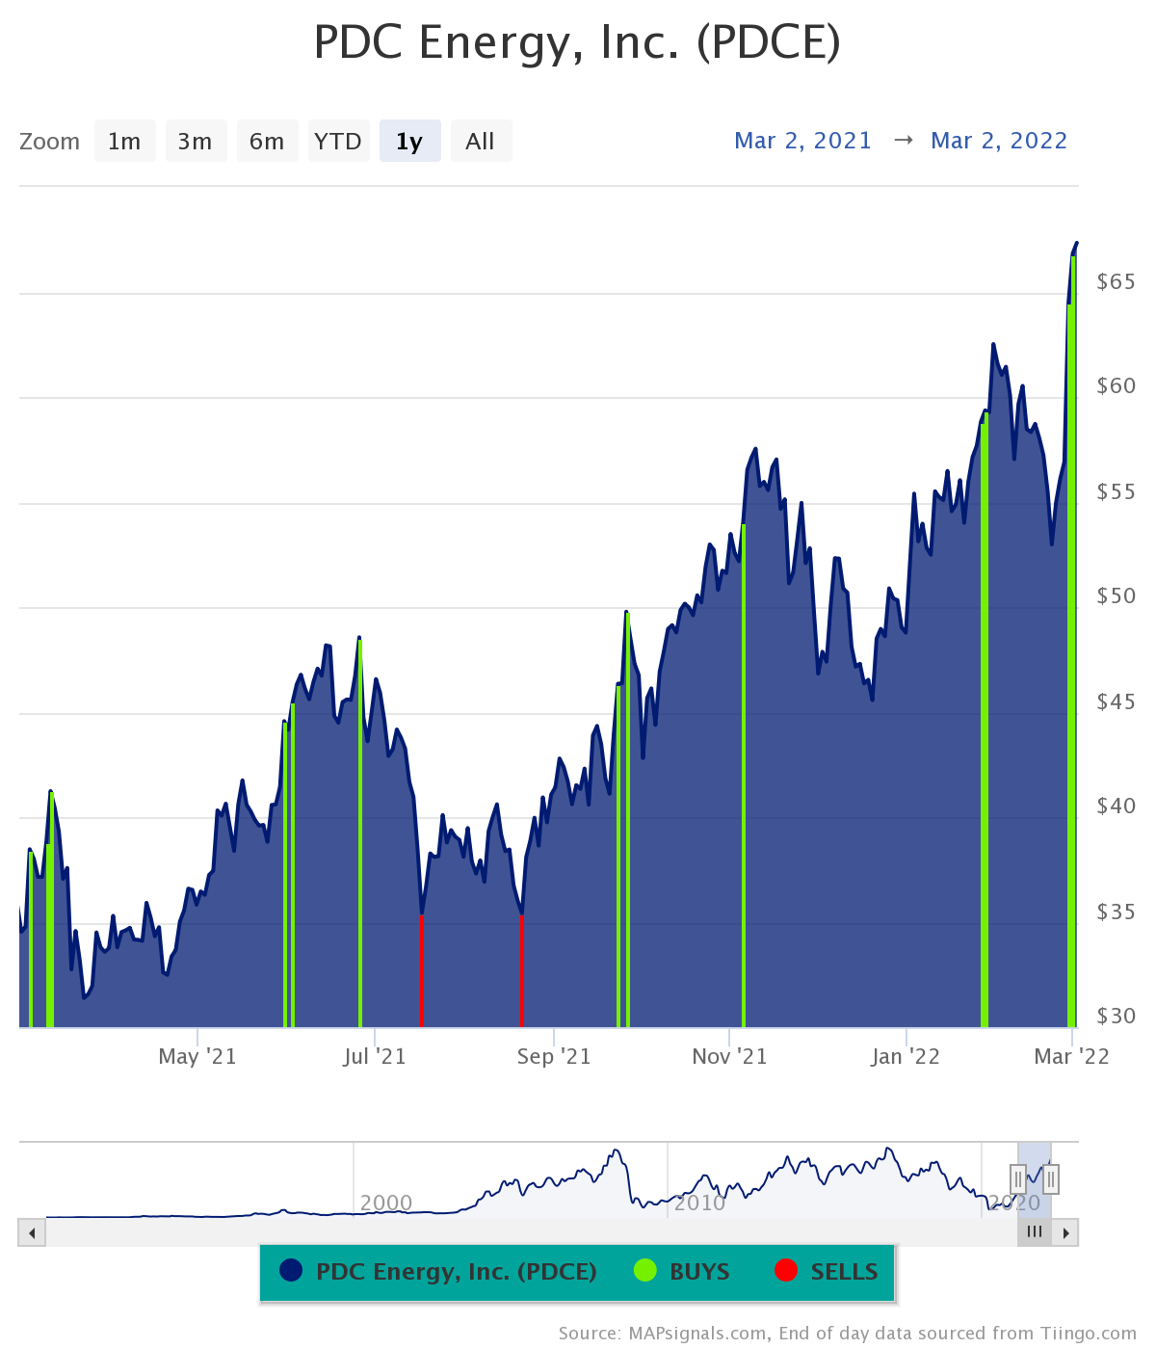
Task: Edit the end date Mar 2, 2022
Action: (x=999, y=141)
